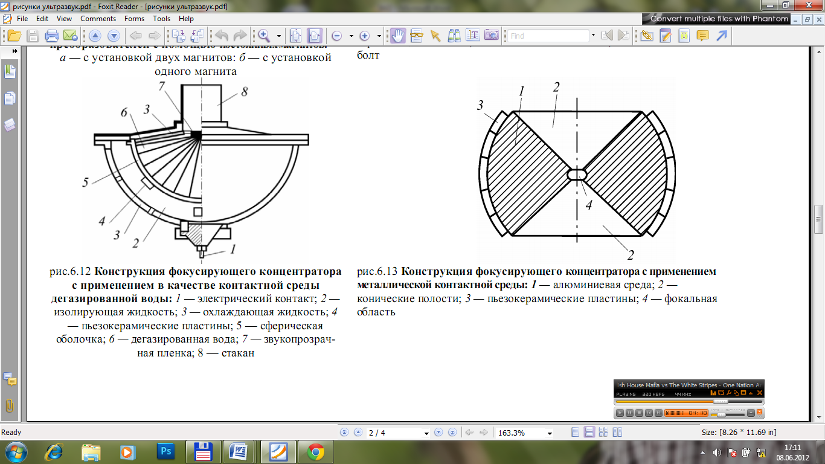Open the Edit menu
825x464 pixels.
pos(42,19)
